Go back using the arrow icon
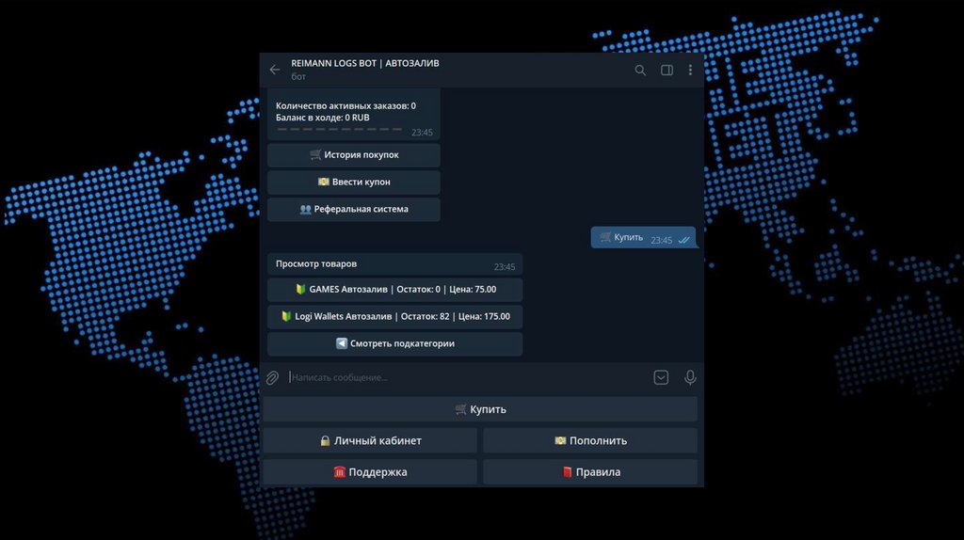The height and width of the screenshot is (540, 964). (275, 70)
